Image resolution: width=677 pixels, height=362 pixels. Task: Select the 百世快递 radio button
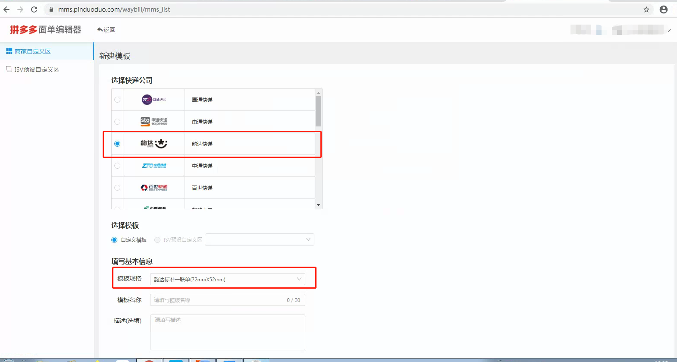point(117,188)
